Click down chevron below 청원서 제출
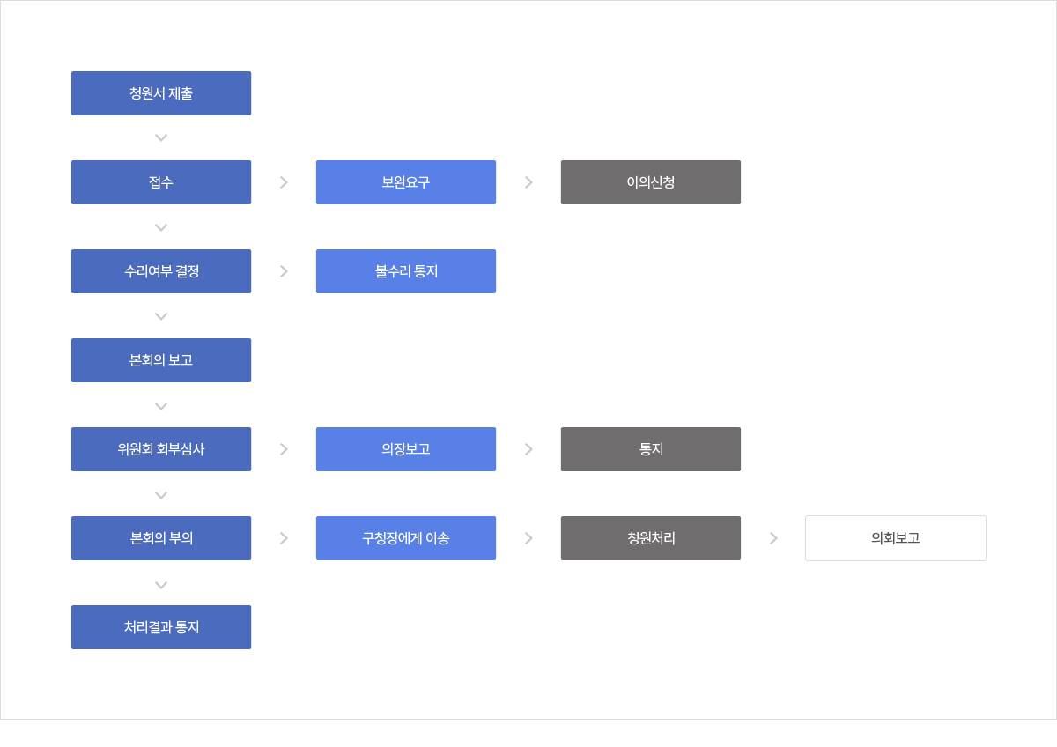 click(161, 138)
